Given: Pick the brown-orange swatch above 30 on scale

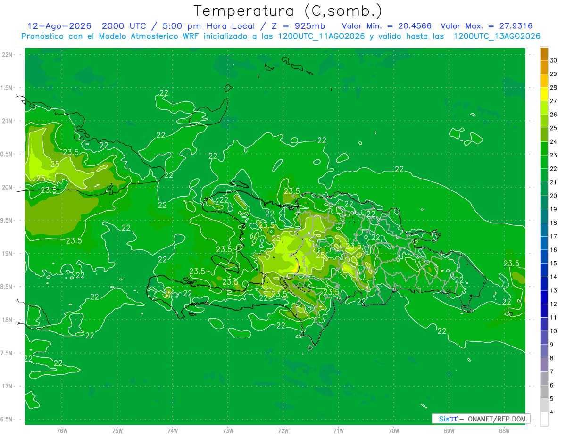Looking at the screenshot, I should coord(544,54).
